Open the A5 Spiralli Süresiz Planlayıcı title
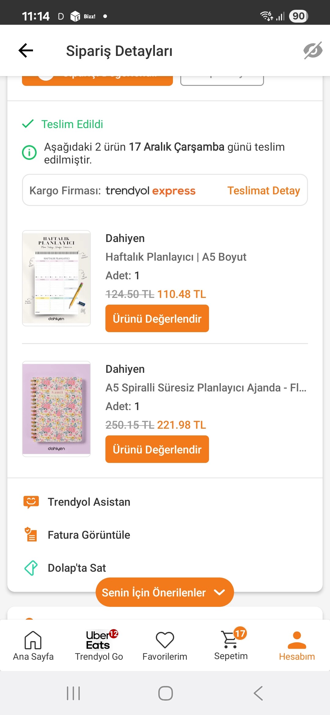The height and width of the screenshot is (715, 330). (206, 388)
